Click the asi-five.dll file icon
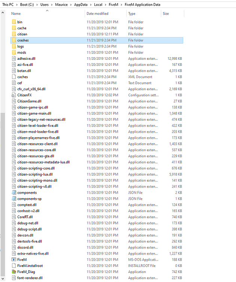 coord(14,65)
